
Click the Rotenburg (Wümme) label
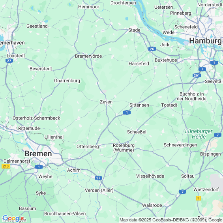pos(124,148)
